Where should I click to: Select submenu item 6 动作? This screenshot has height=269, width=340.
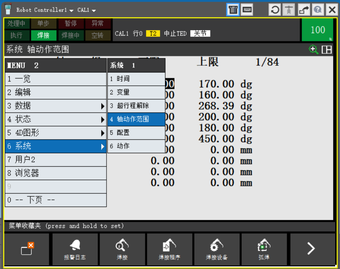click(x=136, y=146)
